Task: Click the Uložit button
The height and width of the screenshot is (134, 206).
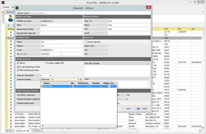Action: 143,109
